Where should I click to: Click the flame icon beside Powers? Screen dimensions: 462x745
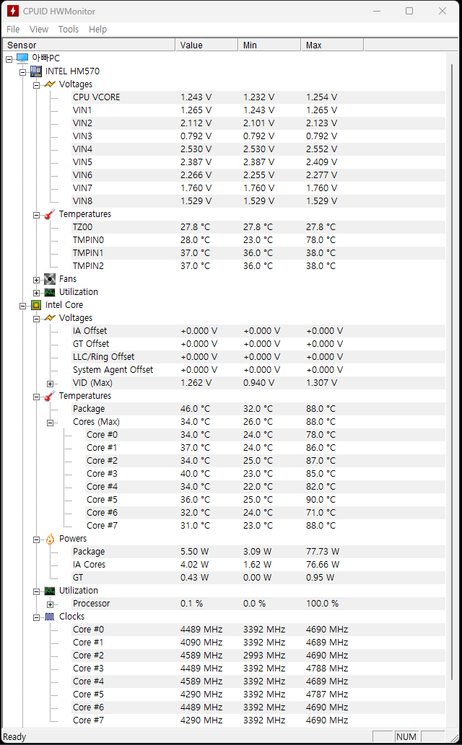50,539
